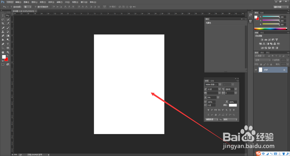Screen dimensions: 290x156
Task: Select the Rectangle shape tool
Action: (8, 48)
